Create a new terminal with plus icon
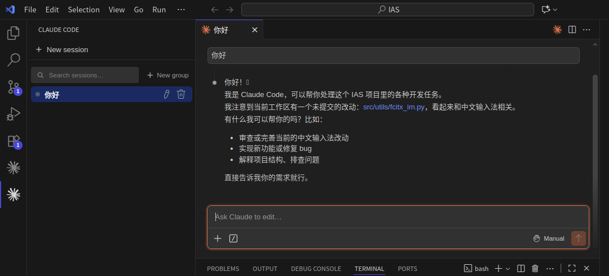The image size is (609, 276). point(498,268)
